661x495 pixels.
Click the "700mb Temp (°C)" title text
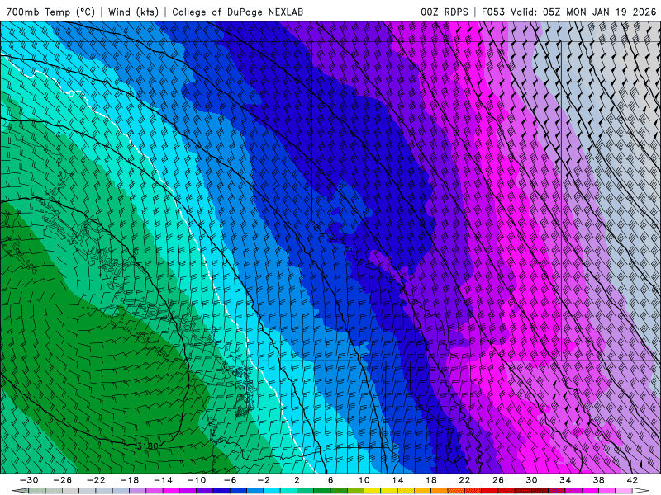click(50, 12)
